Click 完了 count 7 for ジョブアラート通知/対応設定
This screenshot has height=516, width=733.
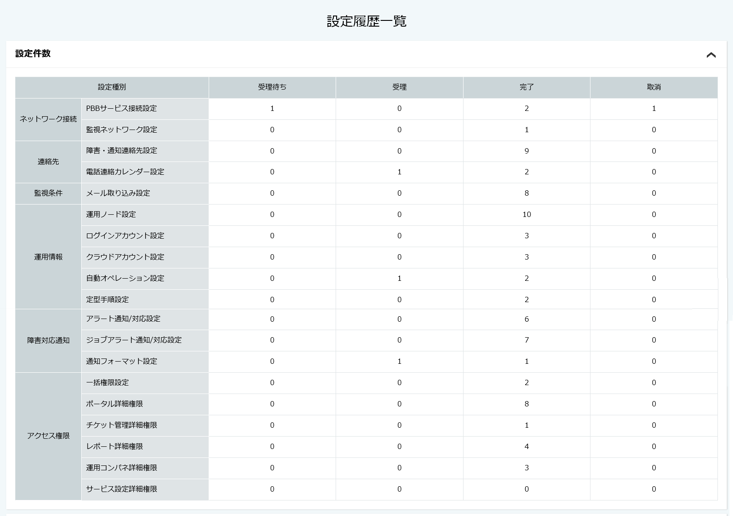(x=527, y=340)
